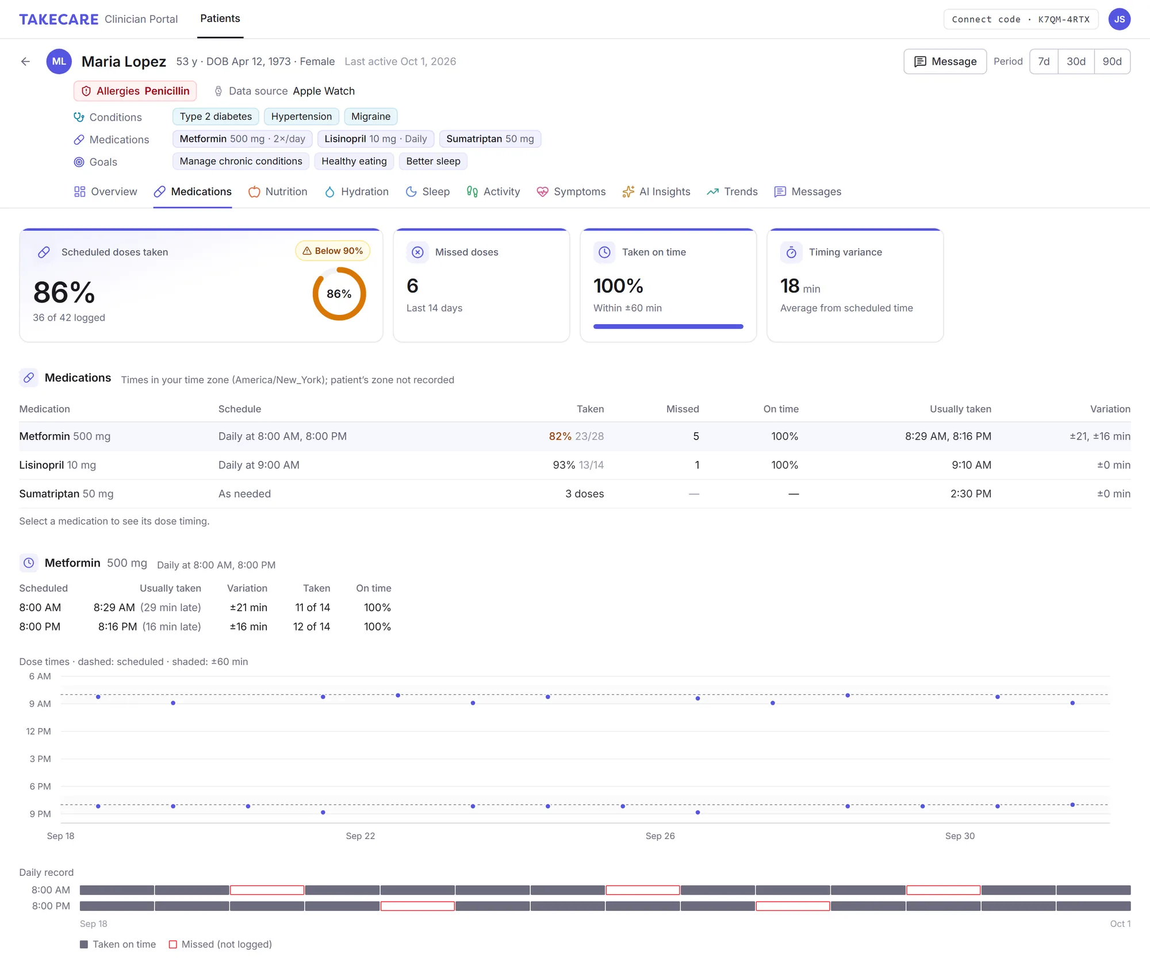This screenshot has height=958, width=1150.
Task: Open the Activity tab
Action: (493, 191)
